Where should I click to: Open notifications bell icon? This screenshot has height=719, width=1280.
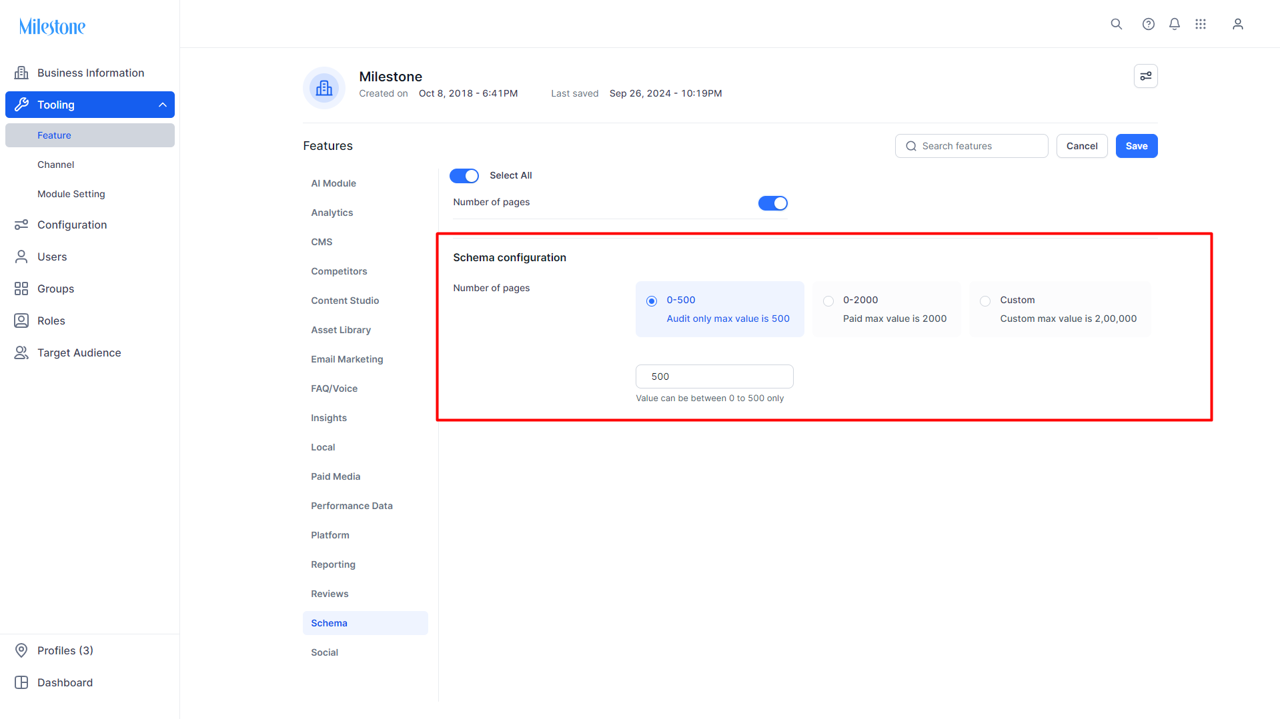click(1175, 24)
